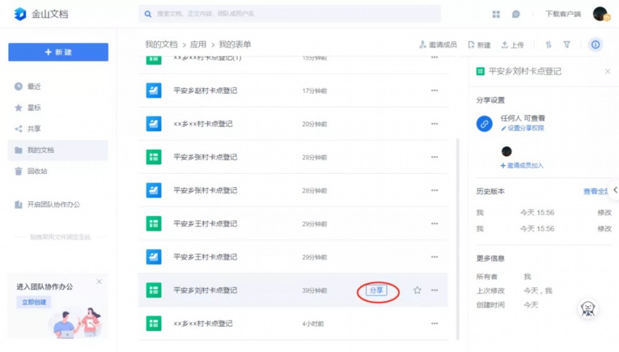Star the 平安乡刘村卡点登记 file
619x352 pixels.
[417, 290]
